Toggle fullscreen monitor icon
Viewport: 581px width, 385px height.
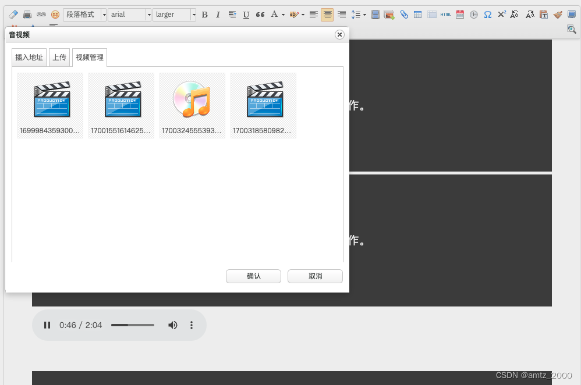point(572,15)
